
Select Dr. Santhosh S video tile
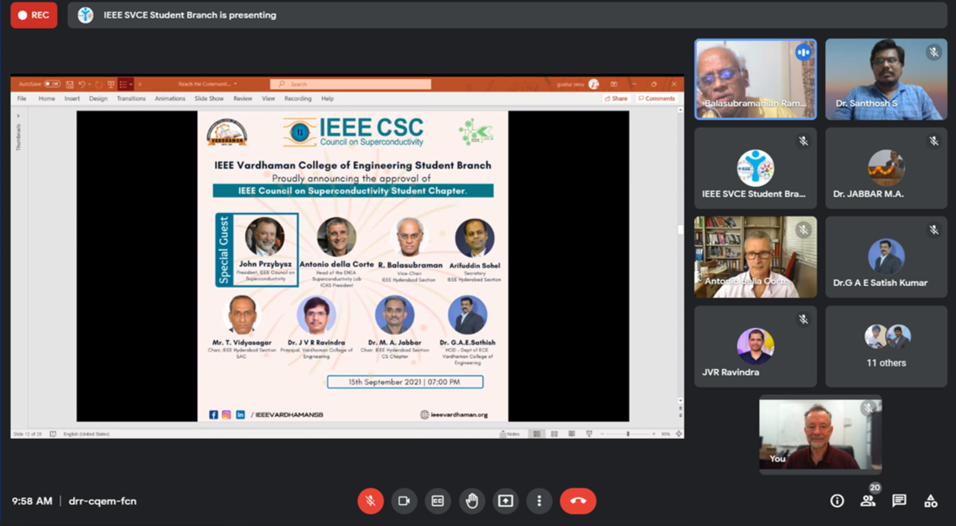pyautogui.click(x=886, y=80)
